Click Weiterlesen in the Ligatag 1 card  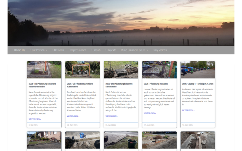point(188,110)
